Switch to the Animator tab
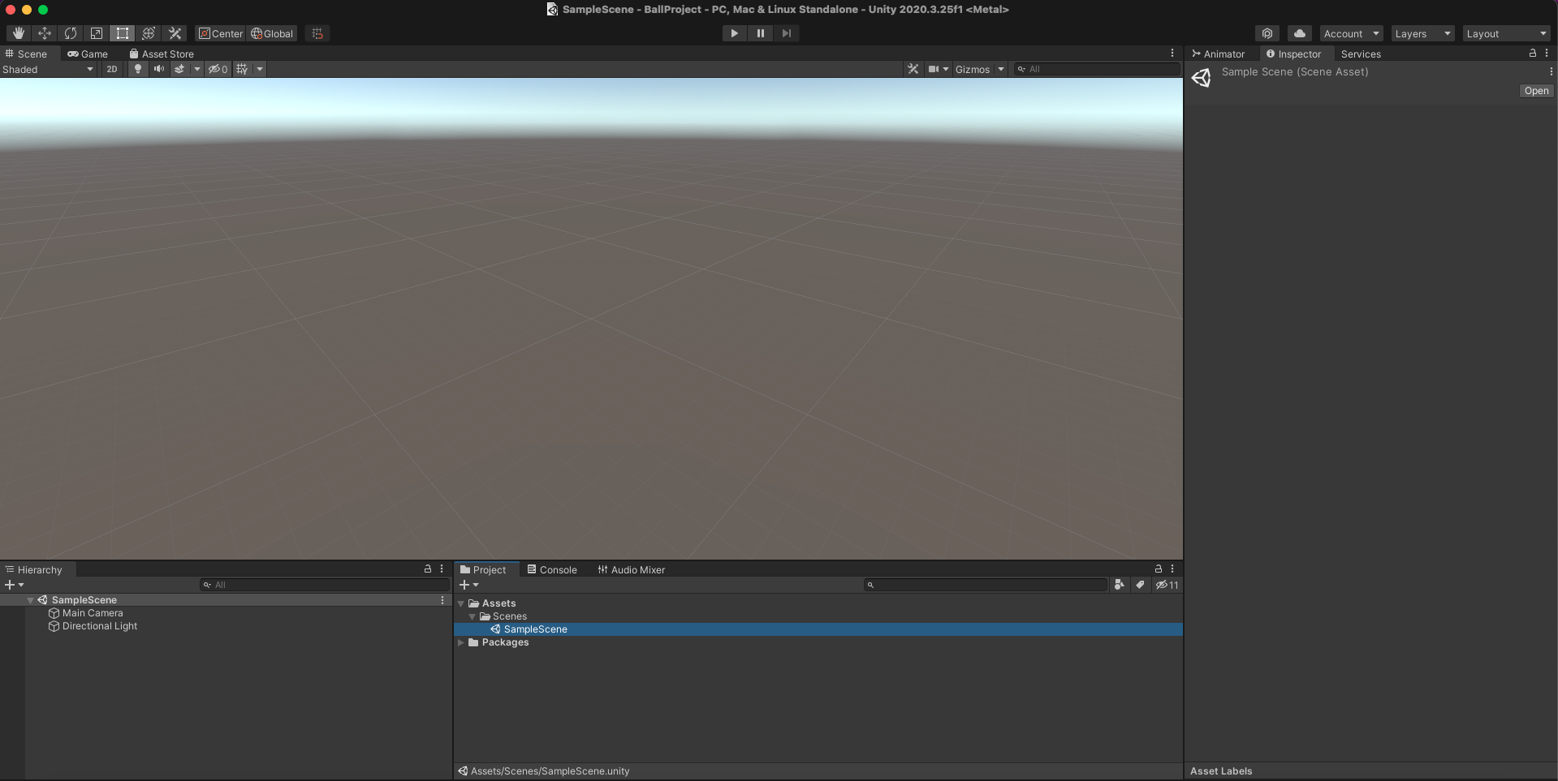The image size is (1558, 781). click(1219, 54)
